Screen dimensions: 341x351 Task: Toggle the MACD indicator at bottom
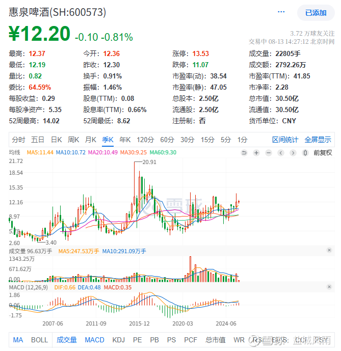coord(94,340)
